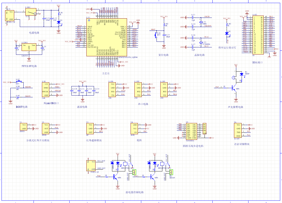Click the JK1 SRD-05 relay connector
Screen dimensions: 282x203
click(171, 172)
